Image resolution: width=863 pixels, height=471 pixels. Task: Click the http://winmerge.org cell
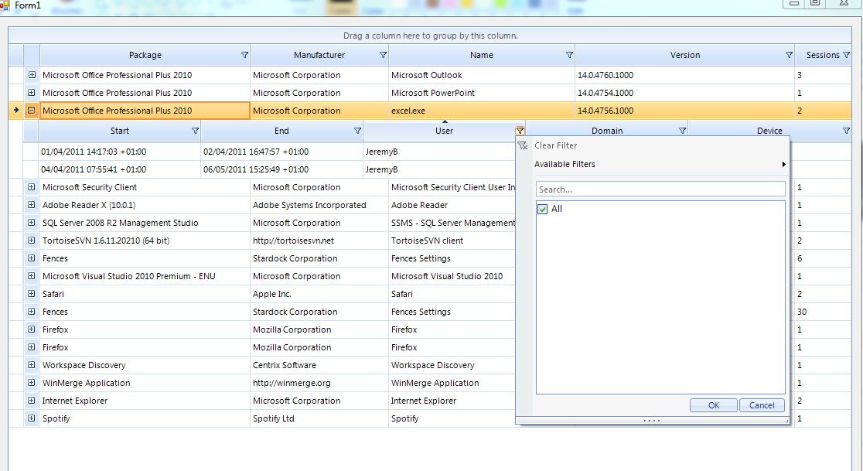point(319,382)
